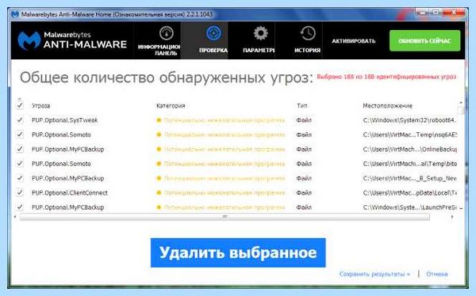Sort by the Категория column header
The height and width of the screenshot is (296, 476).
(171, 106)
